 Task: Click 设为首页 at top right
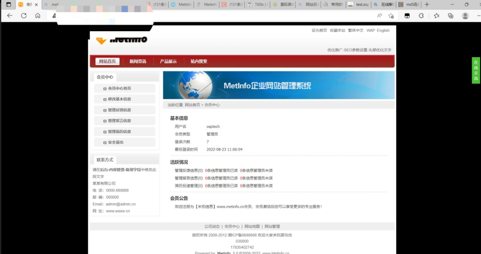point(319,30)
